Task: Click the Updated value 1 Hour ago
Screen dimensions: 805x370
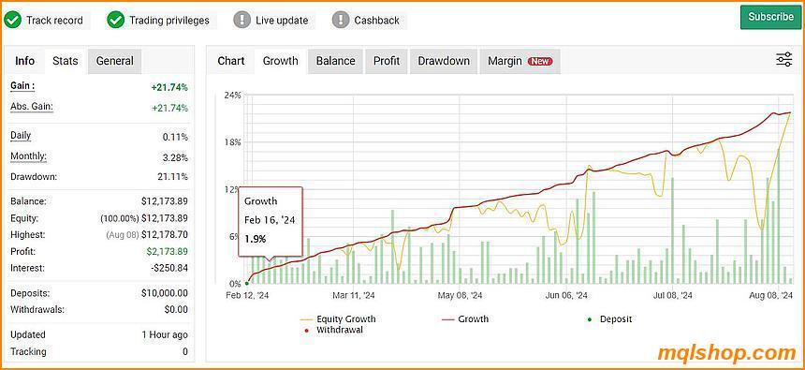Action: tap(165, 334)
